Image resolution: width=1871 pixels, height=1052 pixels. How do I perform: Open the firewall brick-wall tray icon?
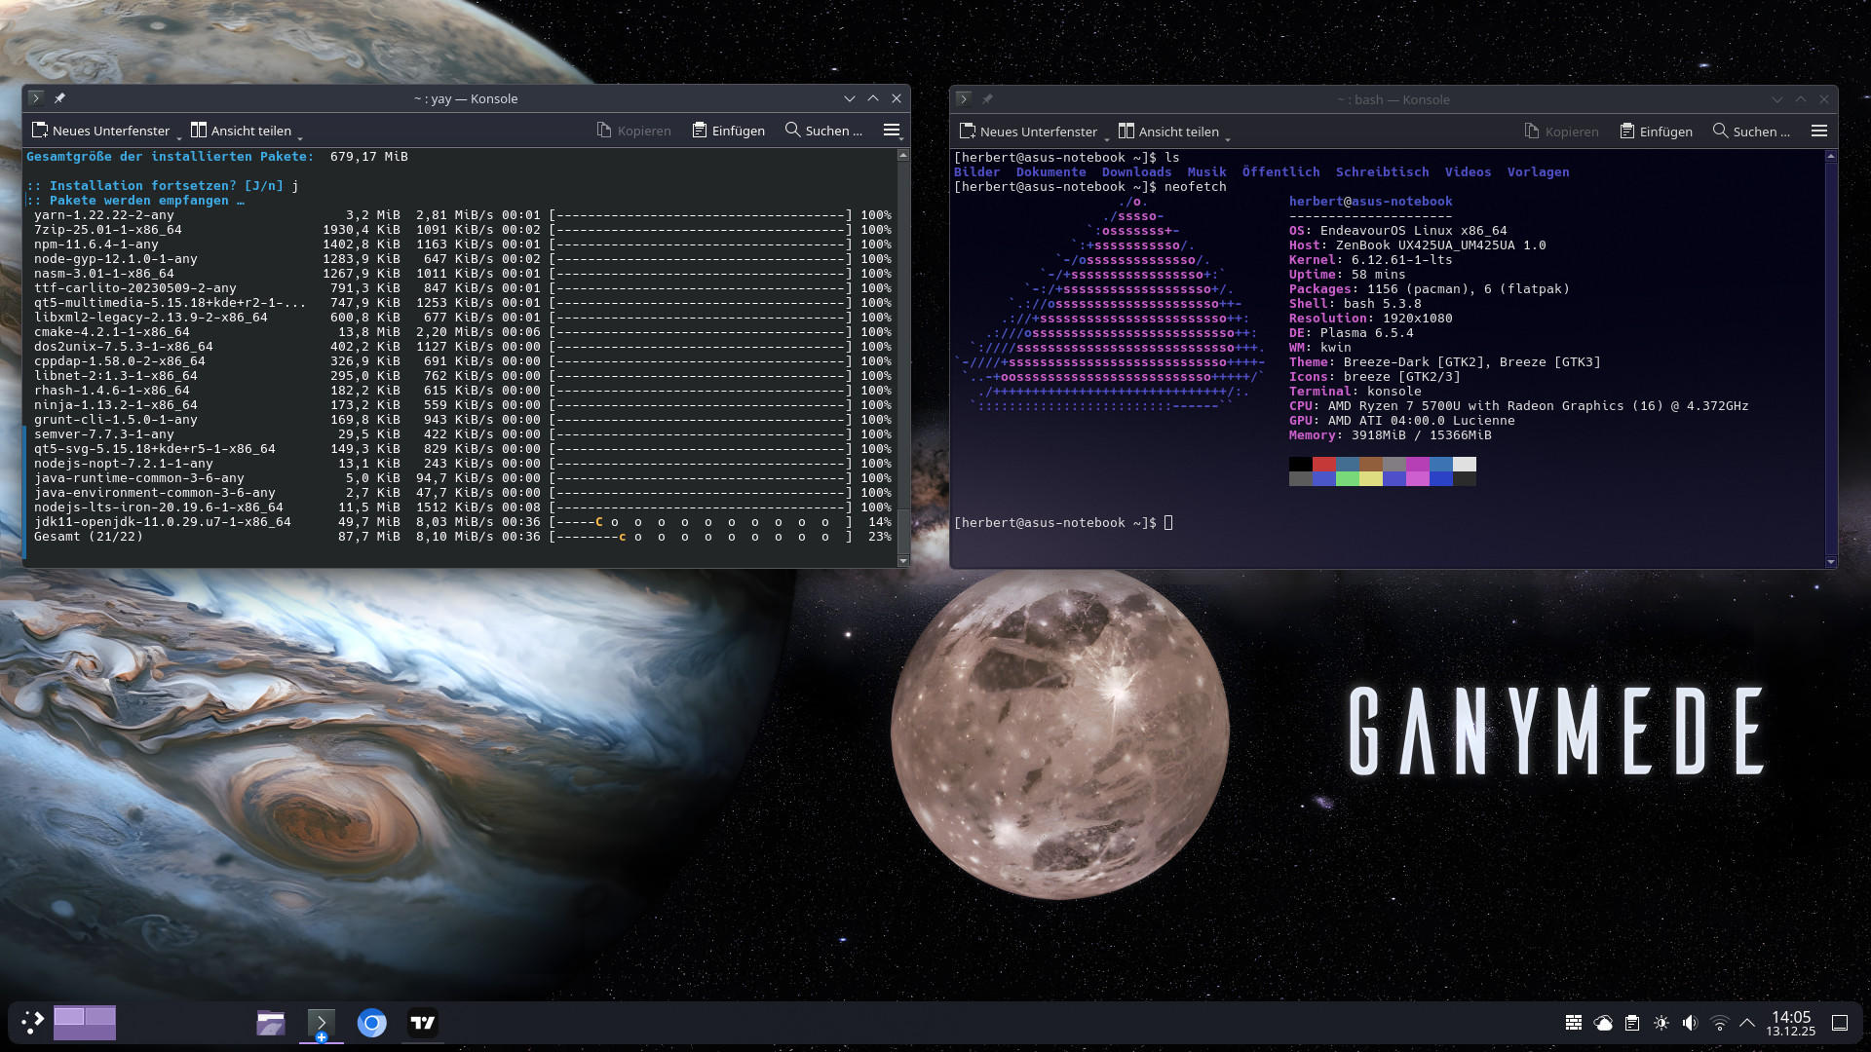1573,1023
